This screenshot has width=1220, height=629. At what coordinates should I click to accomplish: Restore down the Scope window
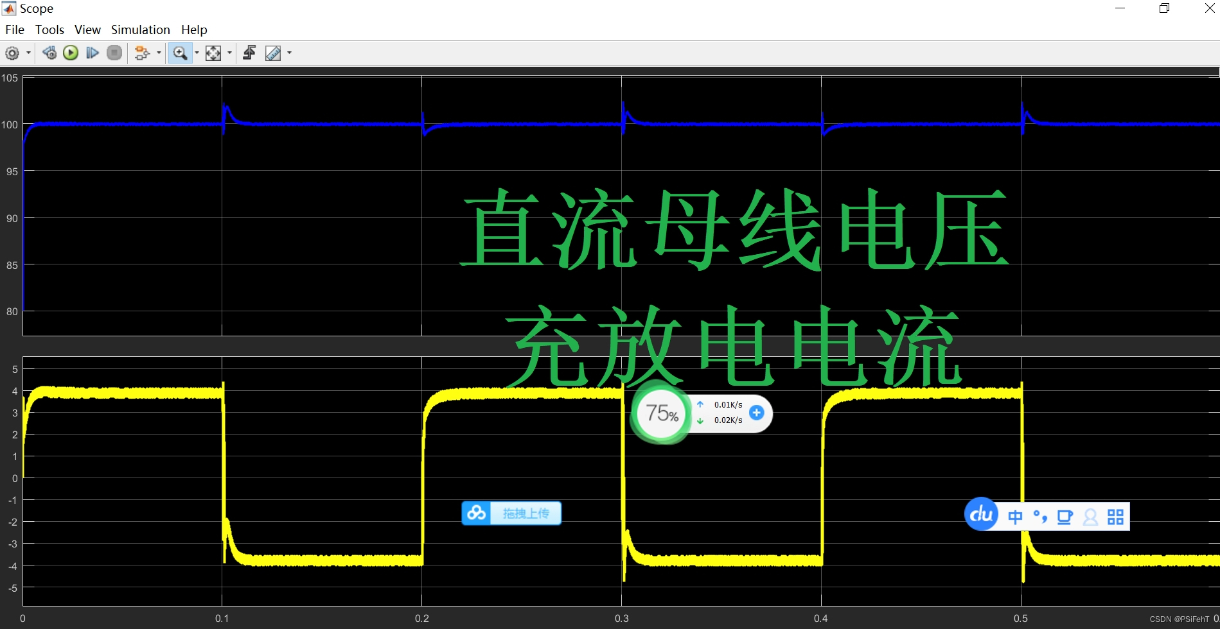tap(1164, 8)
